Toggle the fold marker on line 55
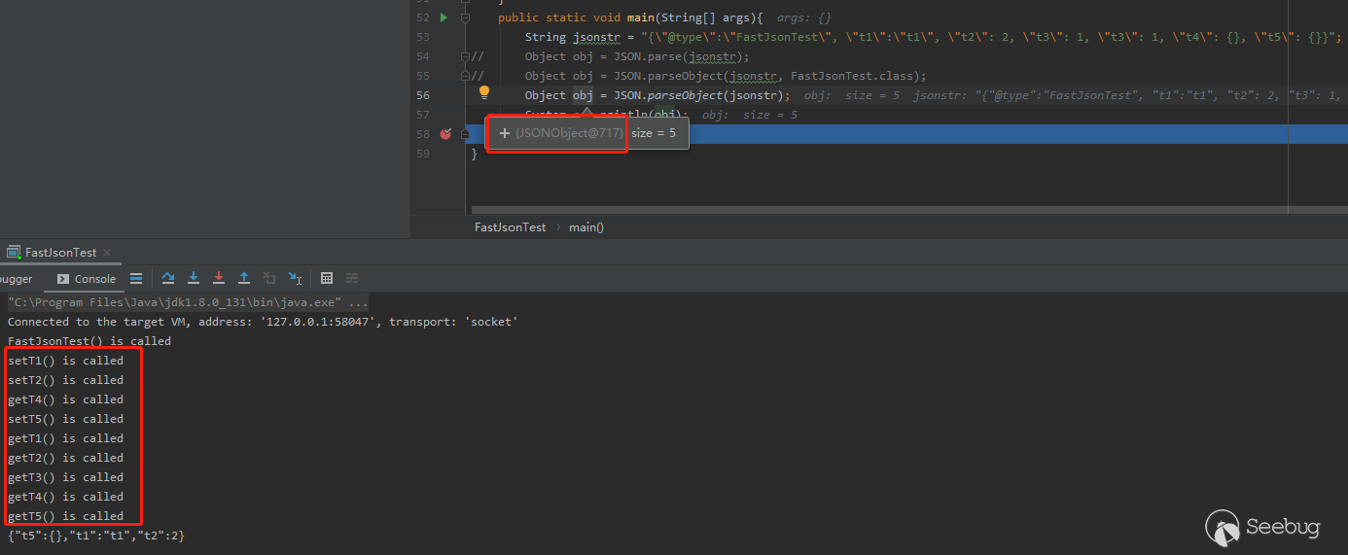Viewport: 1348px width, 555px height. click(x=465, y=76)
